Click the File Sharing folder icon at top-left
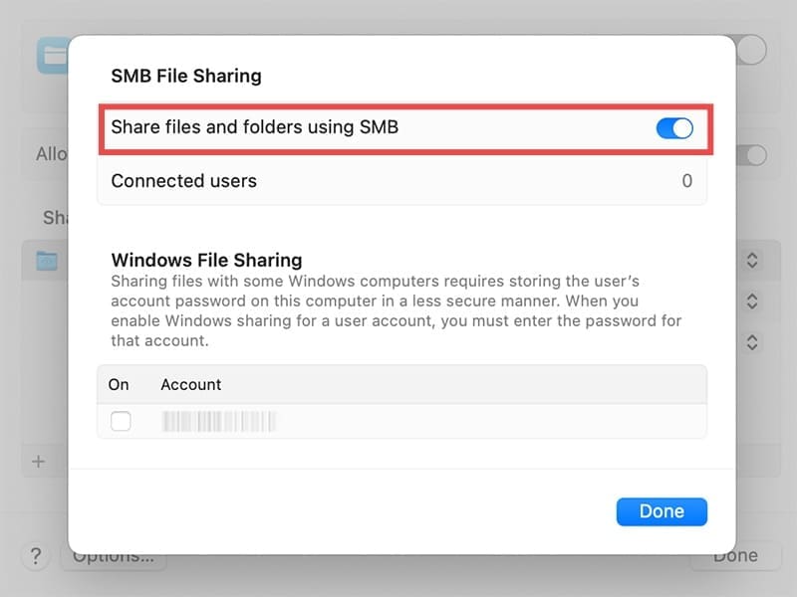Viewport: 797px width, 597px height. point(52,56)
